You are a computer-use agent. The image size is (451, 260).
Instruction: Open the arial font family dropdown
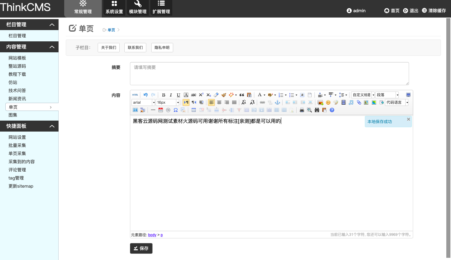click(143, 102)
